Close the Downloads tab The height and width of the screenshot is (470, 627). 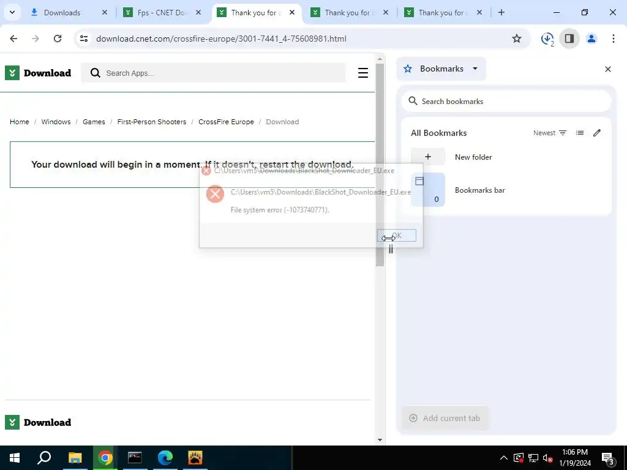tap(104, 12)
